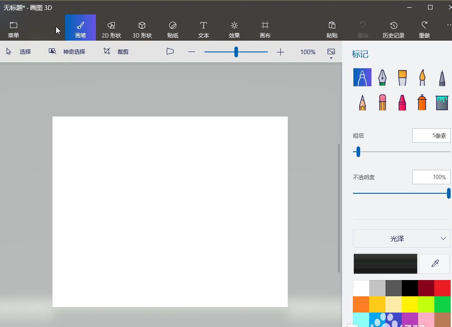Screen dimensions: 452x327
Task: Click the canvas vertical scrollbar
Action: pos(339,208)
